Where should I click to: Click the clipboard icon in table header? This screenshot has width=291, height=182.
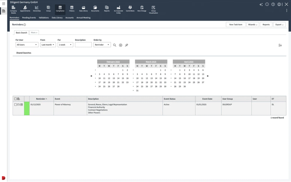[x=18, y=99]
